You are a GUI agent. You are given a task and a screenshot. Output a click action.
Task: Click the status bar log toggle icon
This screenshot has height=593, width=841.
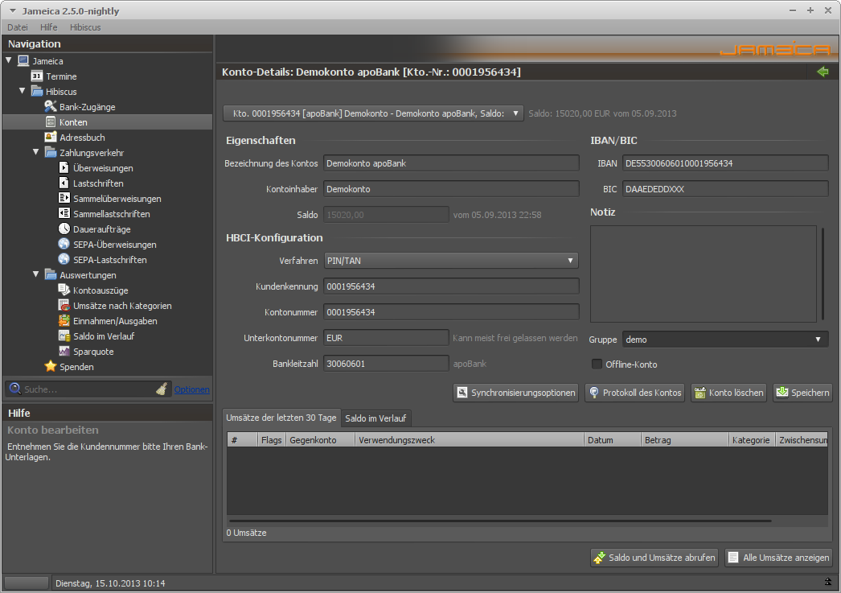coord(828,583)
